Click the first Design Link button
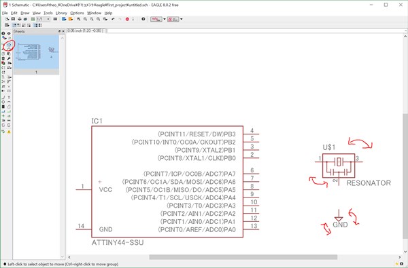This screenshot has height=268, width=408. [x=156, y=19]
